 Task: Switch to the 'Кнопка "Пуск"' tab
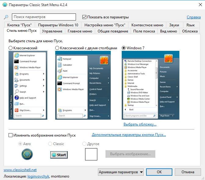tap(20, 25)
